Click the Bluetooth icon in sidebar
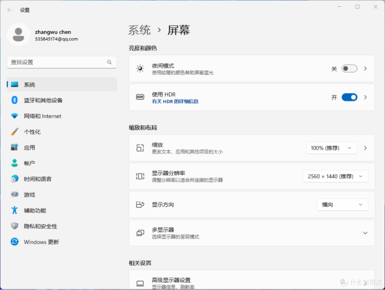385x290 pixels. pos(15,100)
